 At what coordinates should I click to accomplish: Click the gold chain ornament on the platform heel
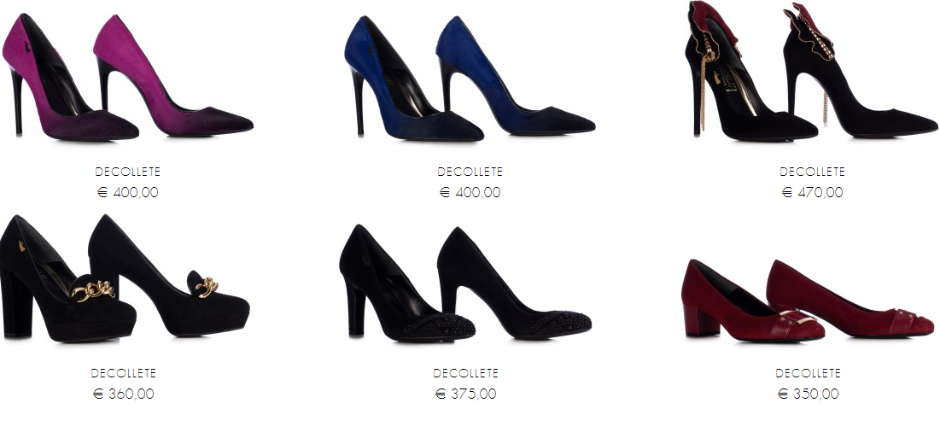tap(93, 290)
